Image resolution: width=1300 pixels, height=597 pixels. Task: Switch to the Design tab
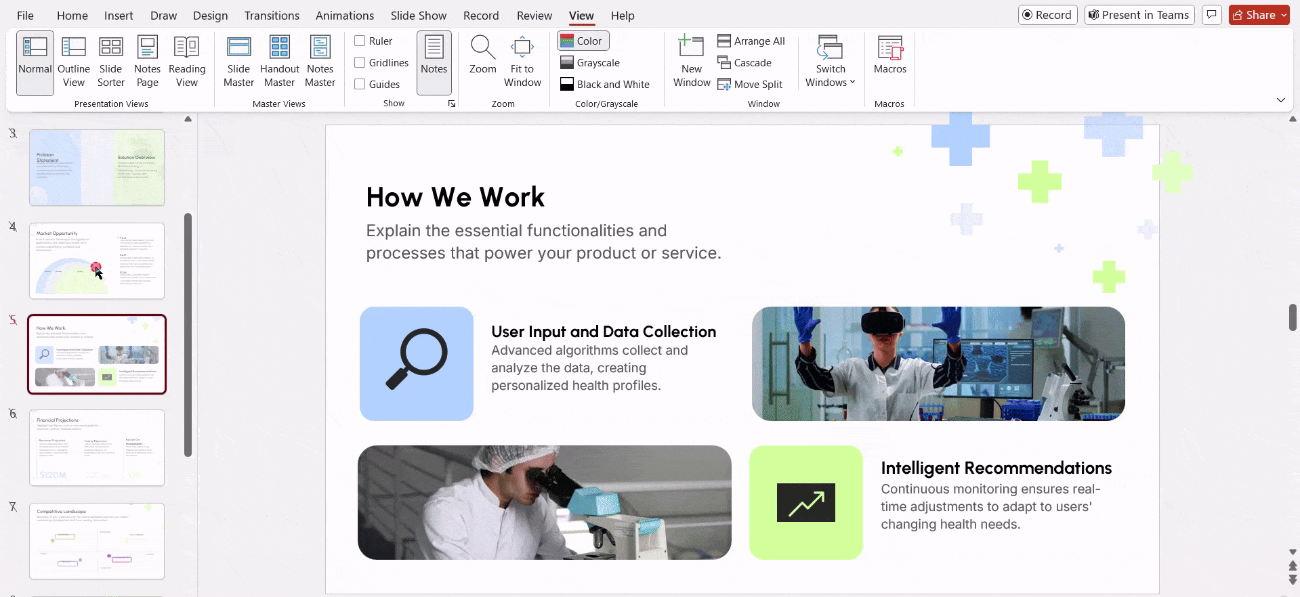tap(210, 16)
